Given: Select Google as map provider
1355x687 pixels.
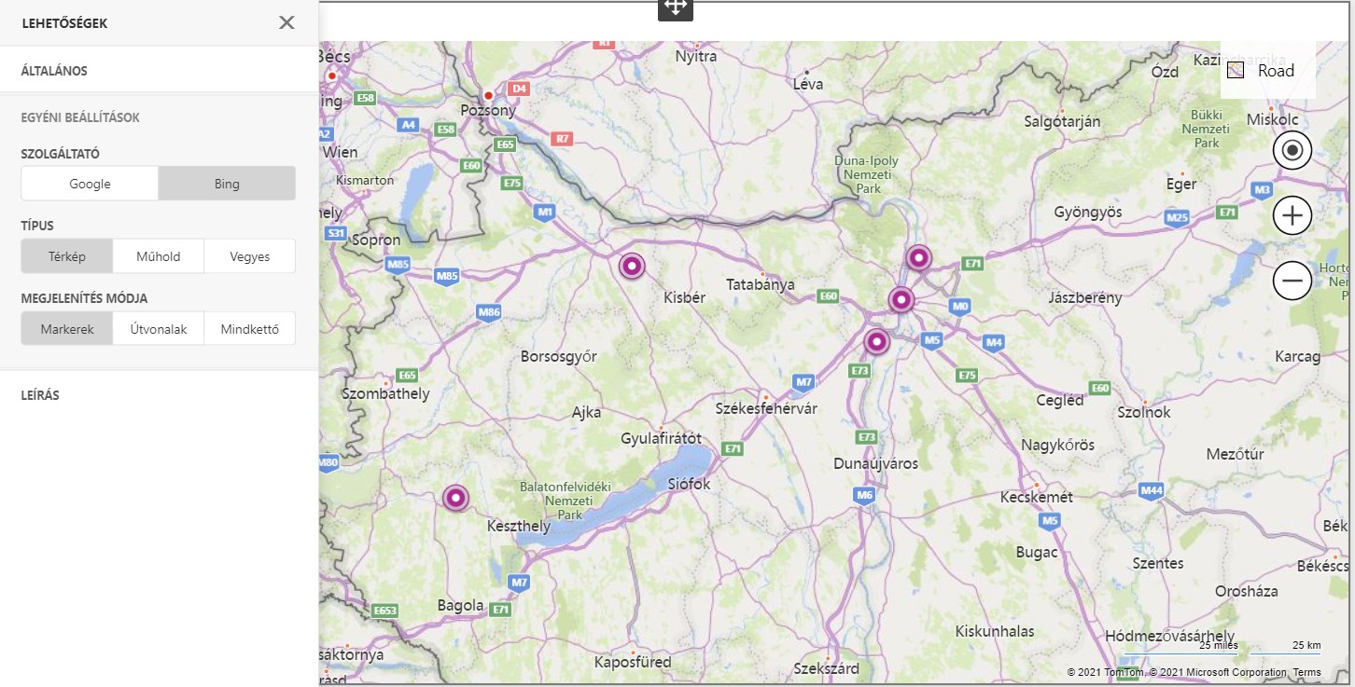Looking at the screenshot, I should pos(90,184).
